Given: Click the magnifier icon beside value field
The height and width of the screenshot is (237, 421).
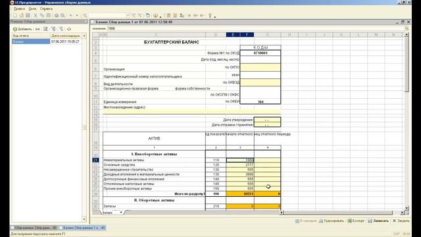Looking at the screenshot, I should [407, 28].
